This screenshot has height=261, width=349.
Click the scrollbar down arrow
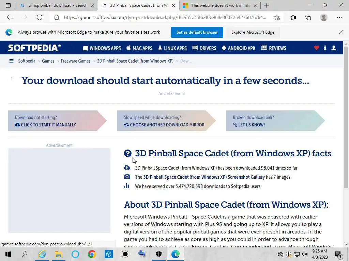pyautogui.click(x=346, y=244)
